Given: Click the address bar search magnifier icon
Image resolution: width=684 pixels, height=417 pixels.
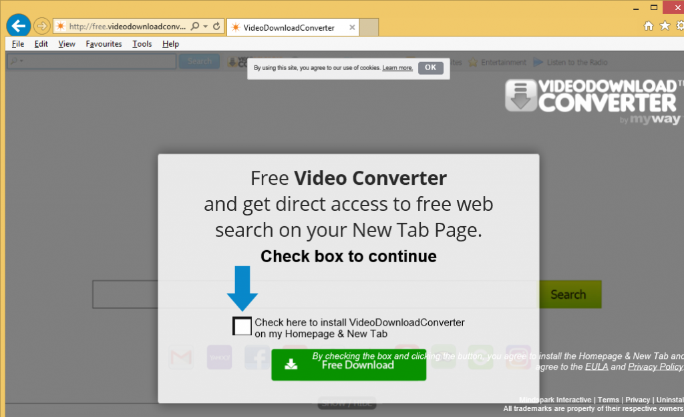Looking at the screenshot, I should (x=195, y=27).
